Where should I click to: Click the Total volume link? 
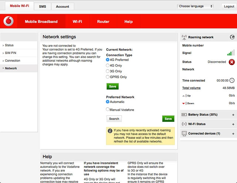tap(191, 88)
